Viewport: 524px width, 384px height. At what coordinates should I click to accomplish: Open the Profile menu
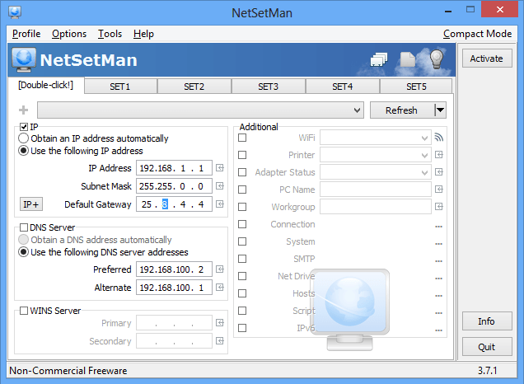click(26, 34)
